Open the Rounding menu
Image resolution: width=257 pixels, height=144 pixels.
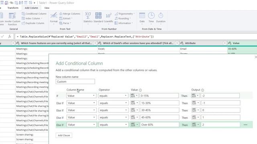(122, 18)
